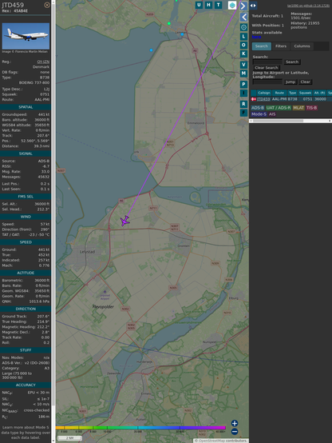332x443 pixels.
Task: Expand the sidebar with right chevron
Action: click(x=243, y=6)
